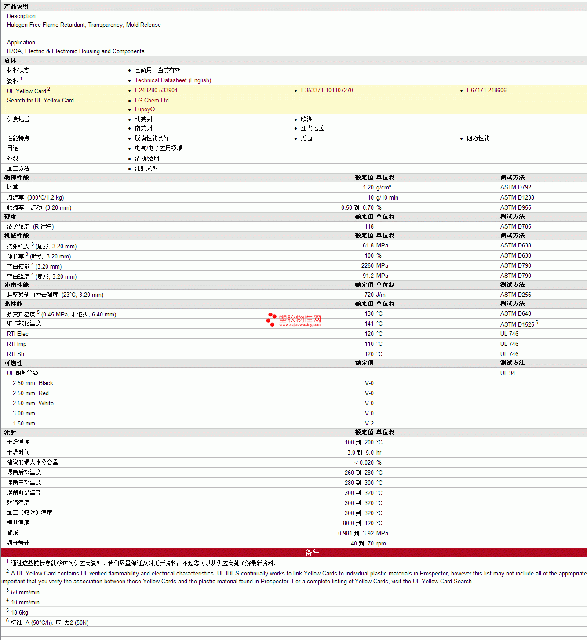Screen dimensions: 587x640
Task: Click test method UL 94
Action: coord(507,373)
